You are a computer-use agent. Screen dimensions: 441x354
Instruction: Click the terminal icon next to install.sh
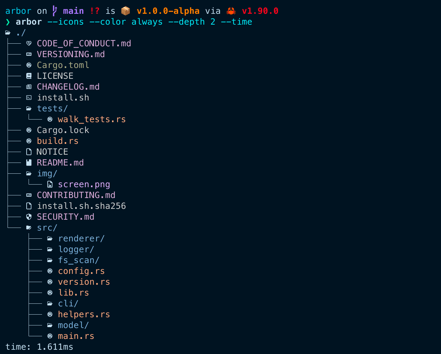click(29, 98)
